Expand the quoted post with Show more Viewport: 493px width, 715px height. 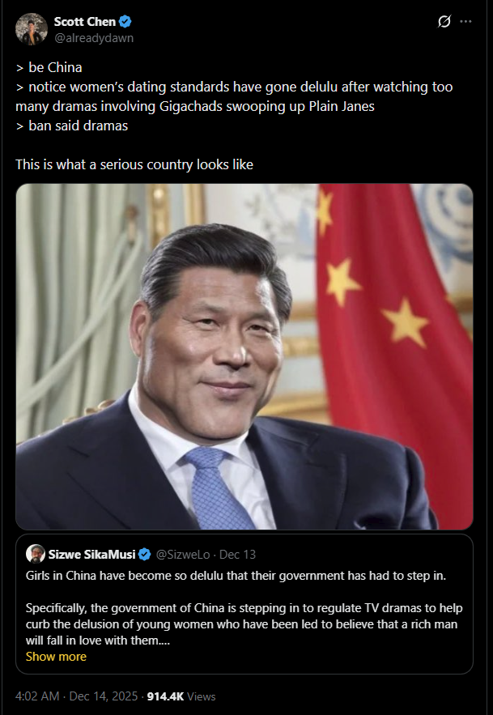click(56, 657)
